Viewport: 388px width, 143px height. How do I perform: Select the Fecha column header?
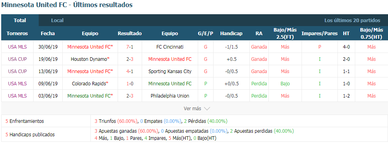(48, 34)
